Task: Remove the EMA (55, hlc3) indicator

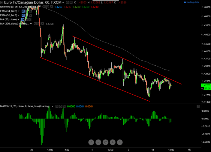Action: tap(30, 15)
